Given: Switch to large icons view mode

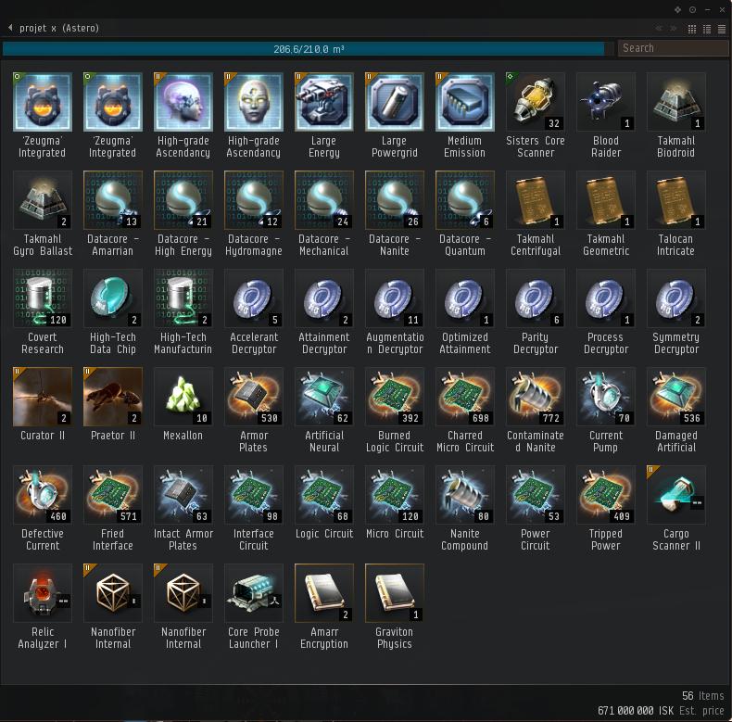Looking at the screenshot, I should (x=692, y=29).
